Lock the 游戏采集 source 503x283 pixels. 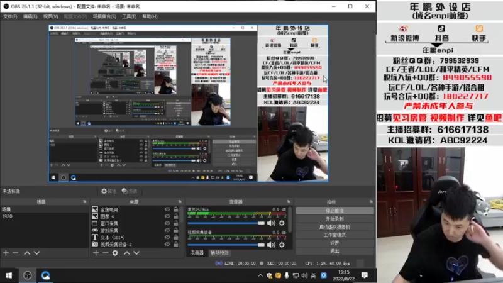176,230
